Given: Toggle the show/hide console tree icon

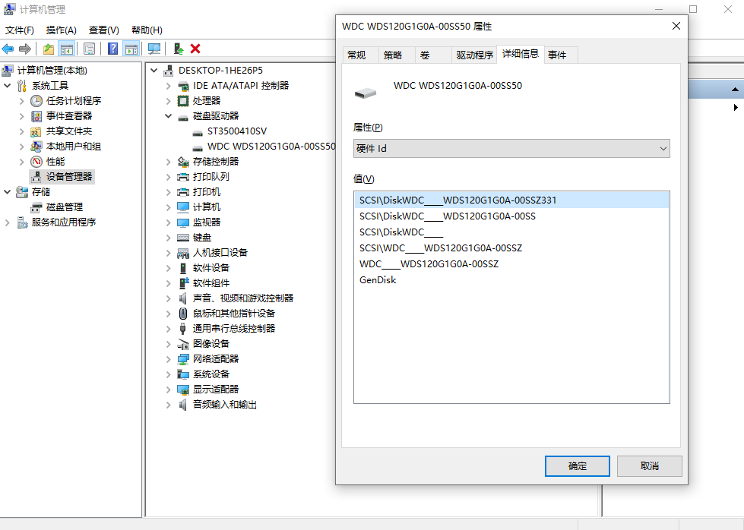Looking at the screenshot, I should point(67,47).
